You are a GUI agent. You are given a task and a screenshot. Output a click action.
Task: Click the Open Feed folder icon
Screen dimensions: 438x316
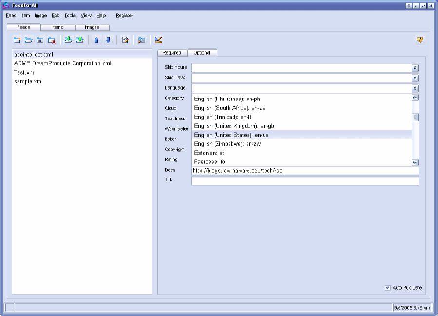pyautogui.click(x=28, y=40)
